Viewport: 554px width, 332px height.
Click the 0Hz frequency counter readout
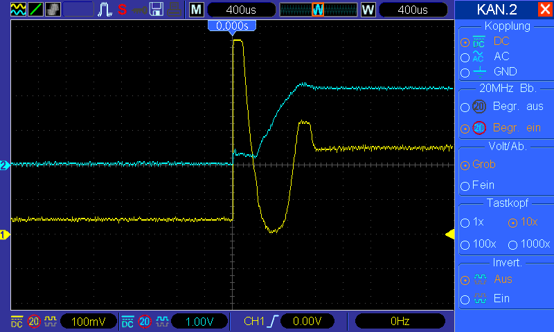[400, 321]
